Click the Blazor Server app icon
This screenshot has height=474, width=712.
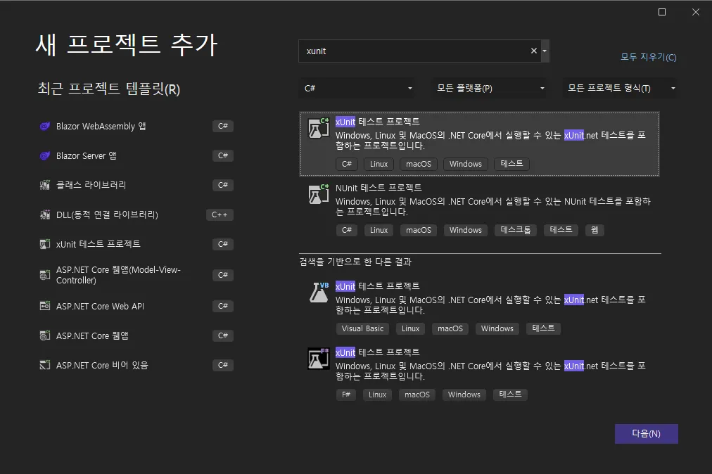(44, 155)
